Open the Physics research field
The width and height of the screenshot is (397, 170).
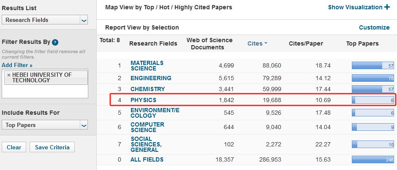[x=143, y=100]
